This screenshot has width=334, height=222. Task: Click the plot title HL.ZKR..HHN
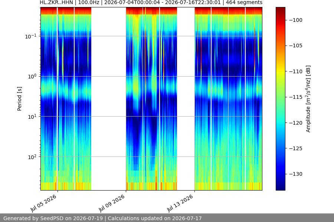(x=151, y=3)
